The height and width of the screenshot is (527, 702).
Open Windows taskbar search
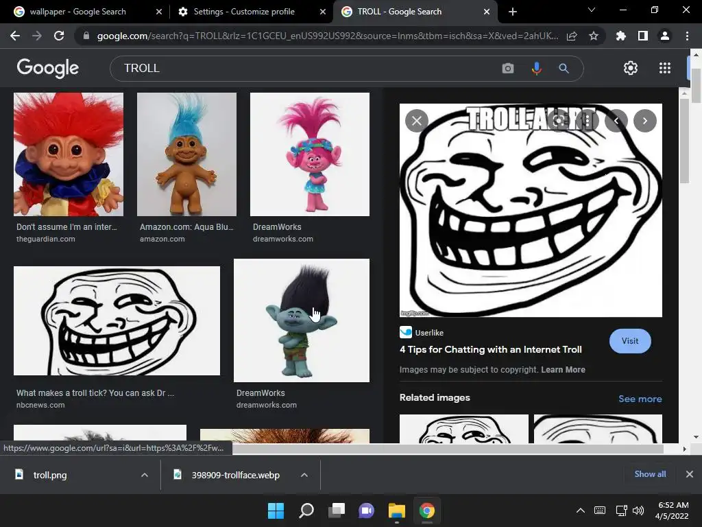(x=306, y=511)
